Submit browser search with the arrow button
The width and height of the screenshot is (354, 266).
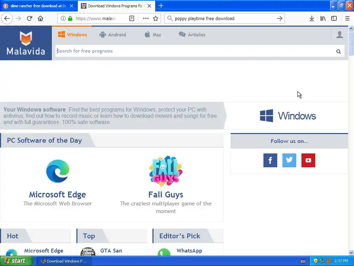click(279, 18)
